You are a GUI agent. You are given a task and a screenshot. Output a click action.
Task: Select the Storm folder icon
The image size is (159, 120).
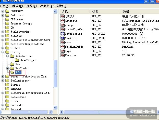pos(7,101)
